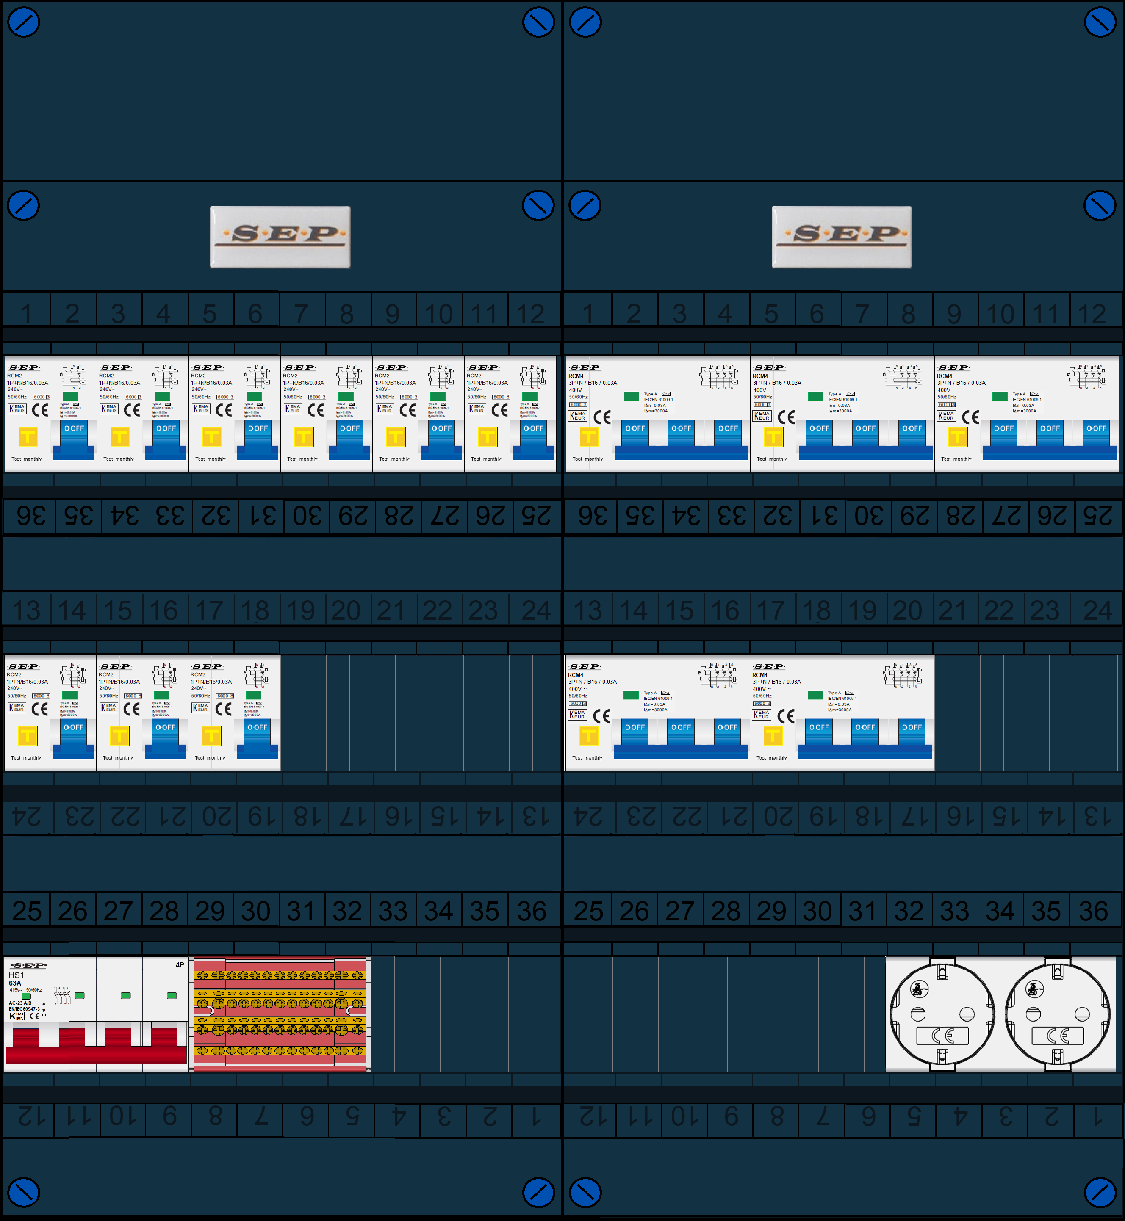Click test button T on fourth RCM2, left top row
Viewport: 1125px width, 1221px height.
pyautogui.click(x=304, y=436)
